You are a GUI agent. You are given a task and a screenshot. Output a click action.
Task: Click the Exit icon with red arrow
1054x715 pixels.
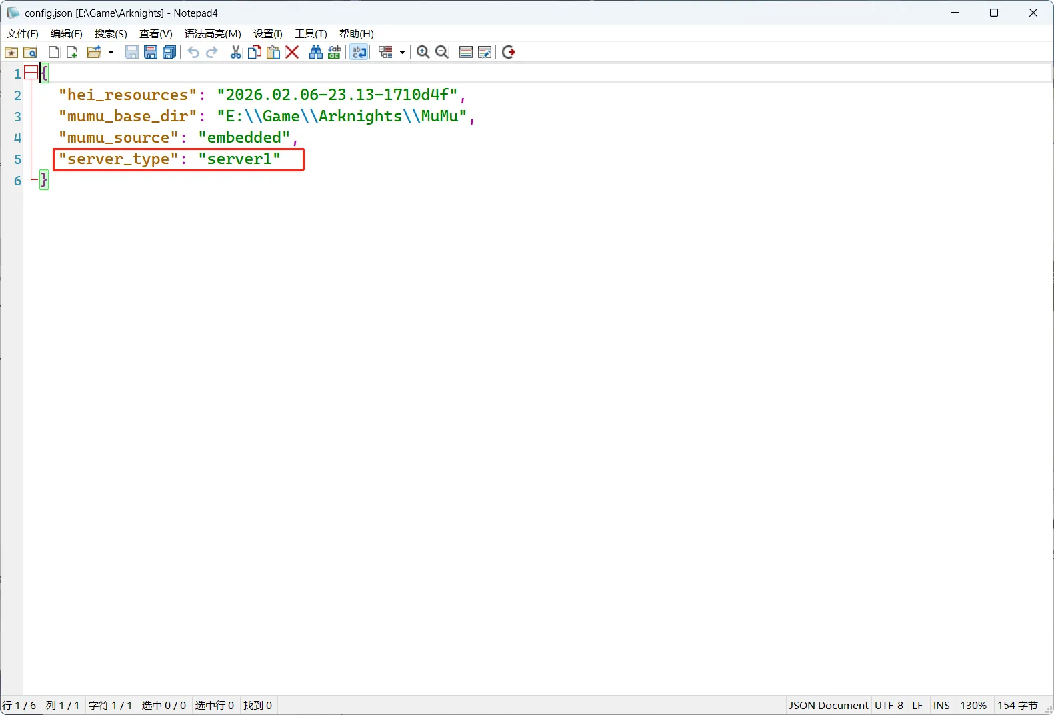pyautogui.click(x=509, y=52)
